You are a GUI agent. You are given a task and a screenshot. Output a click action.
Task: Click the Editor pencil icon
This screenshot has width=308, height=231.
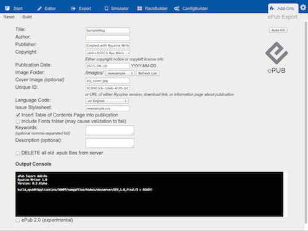(x=39, y=9)
